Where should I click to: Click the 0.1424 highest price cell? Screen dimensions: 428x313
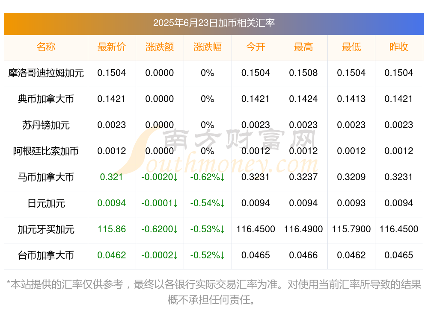pyautogui.click(x=303, y=99)
